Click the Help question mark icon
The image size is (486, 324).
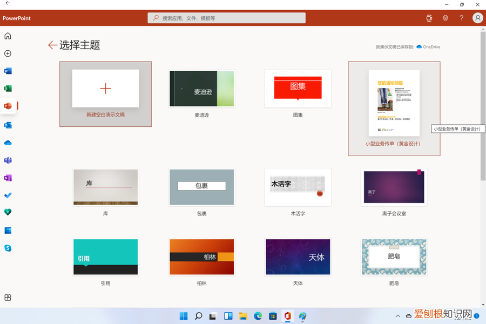461,18
